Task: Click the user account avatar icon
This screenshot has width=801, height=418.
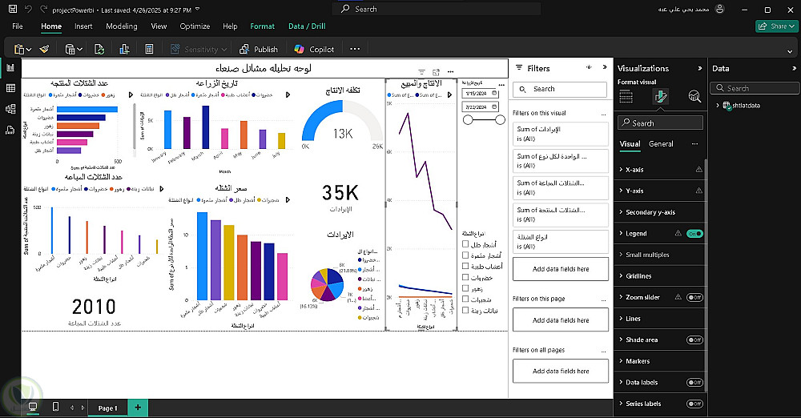Action: coord(720,9)
